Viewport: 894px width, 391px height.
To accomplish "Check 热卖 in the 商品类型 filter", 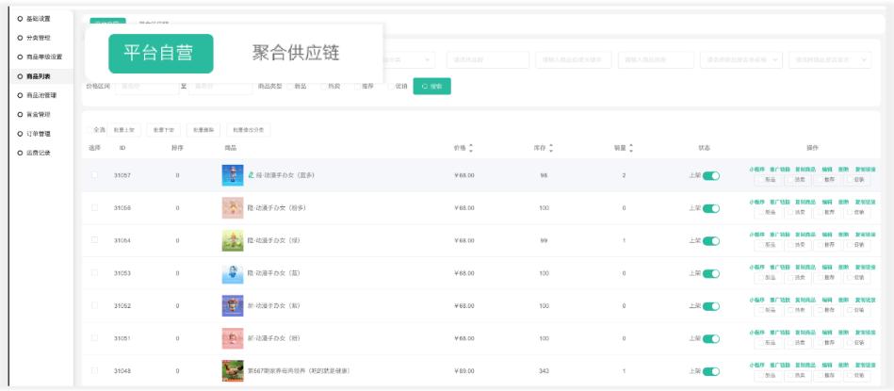I will [324, 87].
